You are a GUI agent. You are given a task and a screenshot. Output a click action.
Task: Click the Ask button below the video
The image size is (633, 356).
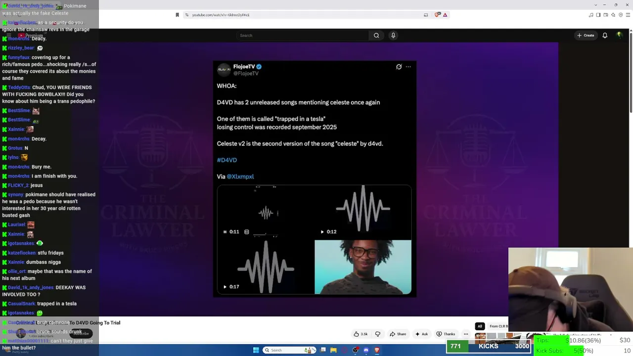421,334
